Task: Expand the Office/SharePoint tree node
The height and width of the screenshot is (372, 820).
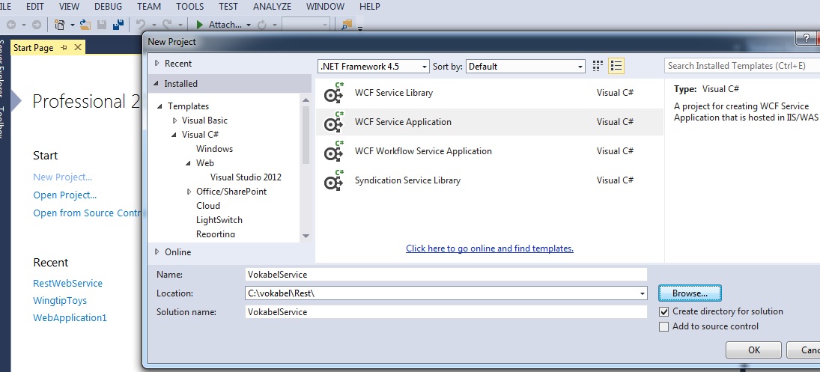Action: (x=189, y=192)
